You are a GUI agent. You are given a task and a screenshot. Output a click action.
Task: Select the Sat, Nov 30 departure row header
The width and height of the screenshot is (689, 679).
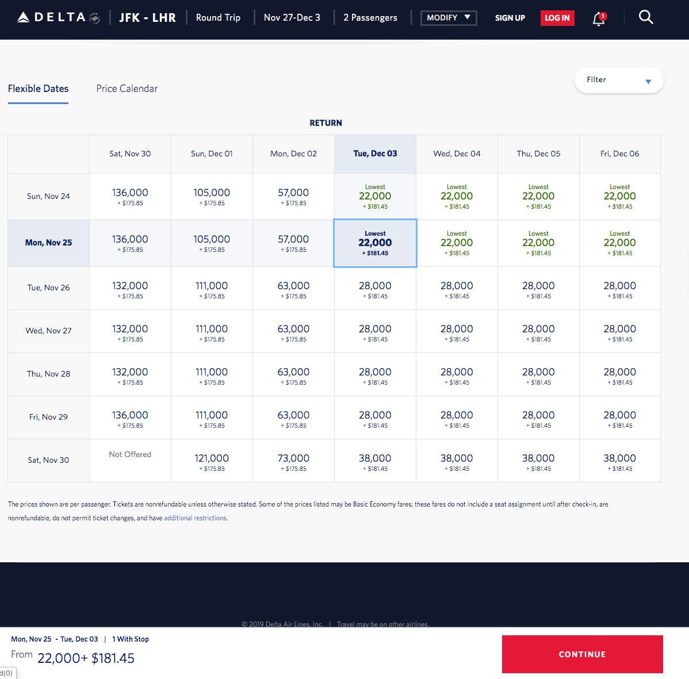point(48,461)
